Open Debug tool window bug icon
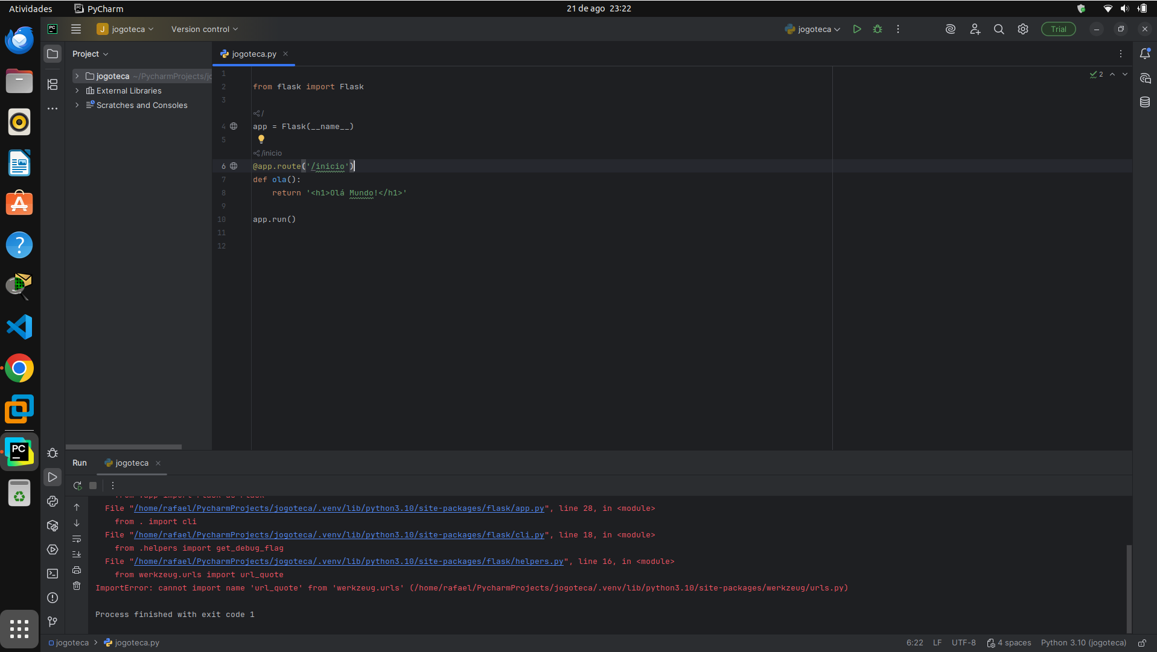This screenshot has width=1157, height=652. point(53,453)
